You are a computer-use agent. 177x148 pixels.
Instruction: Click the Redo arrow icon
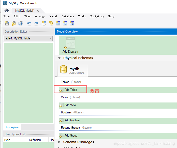coord(36,23)
